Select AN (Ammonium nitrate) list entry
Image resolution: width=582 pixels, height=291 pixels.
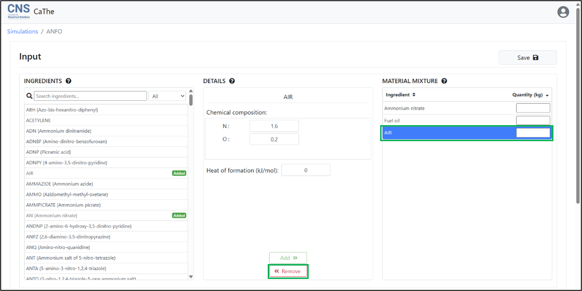pos(52,216)
